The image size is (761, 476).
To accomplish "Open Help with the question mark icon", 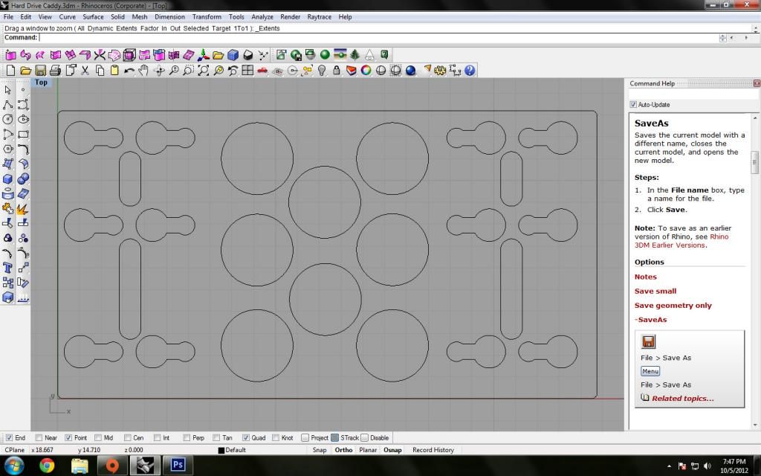I will 470,71.
